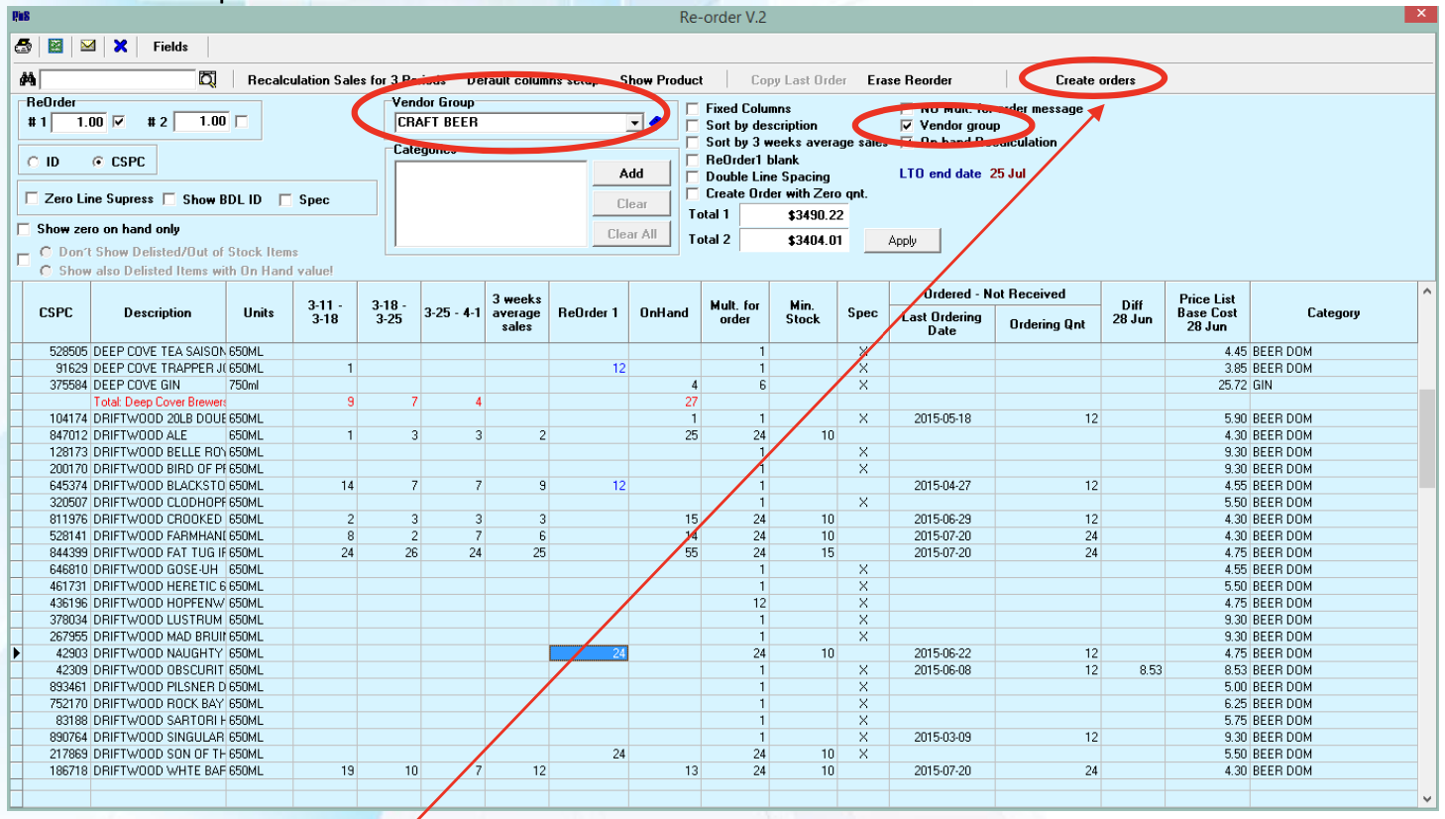Click the binoculars search icon

[x=28, y=79]
